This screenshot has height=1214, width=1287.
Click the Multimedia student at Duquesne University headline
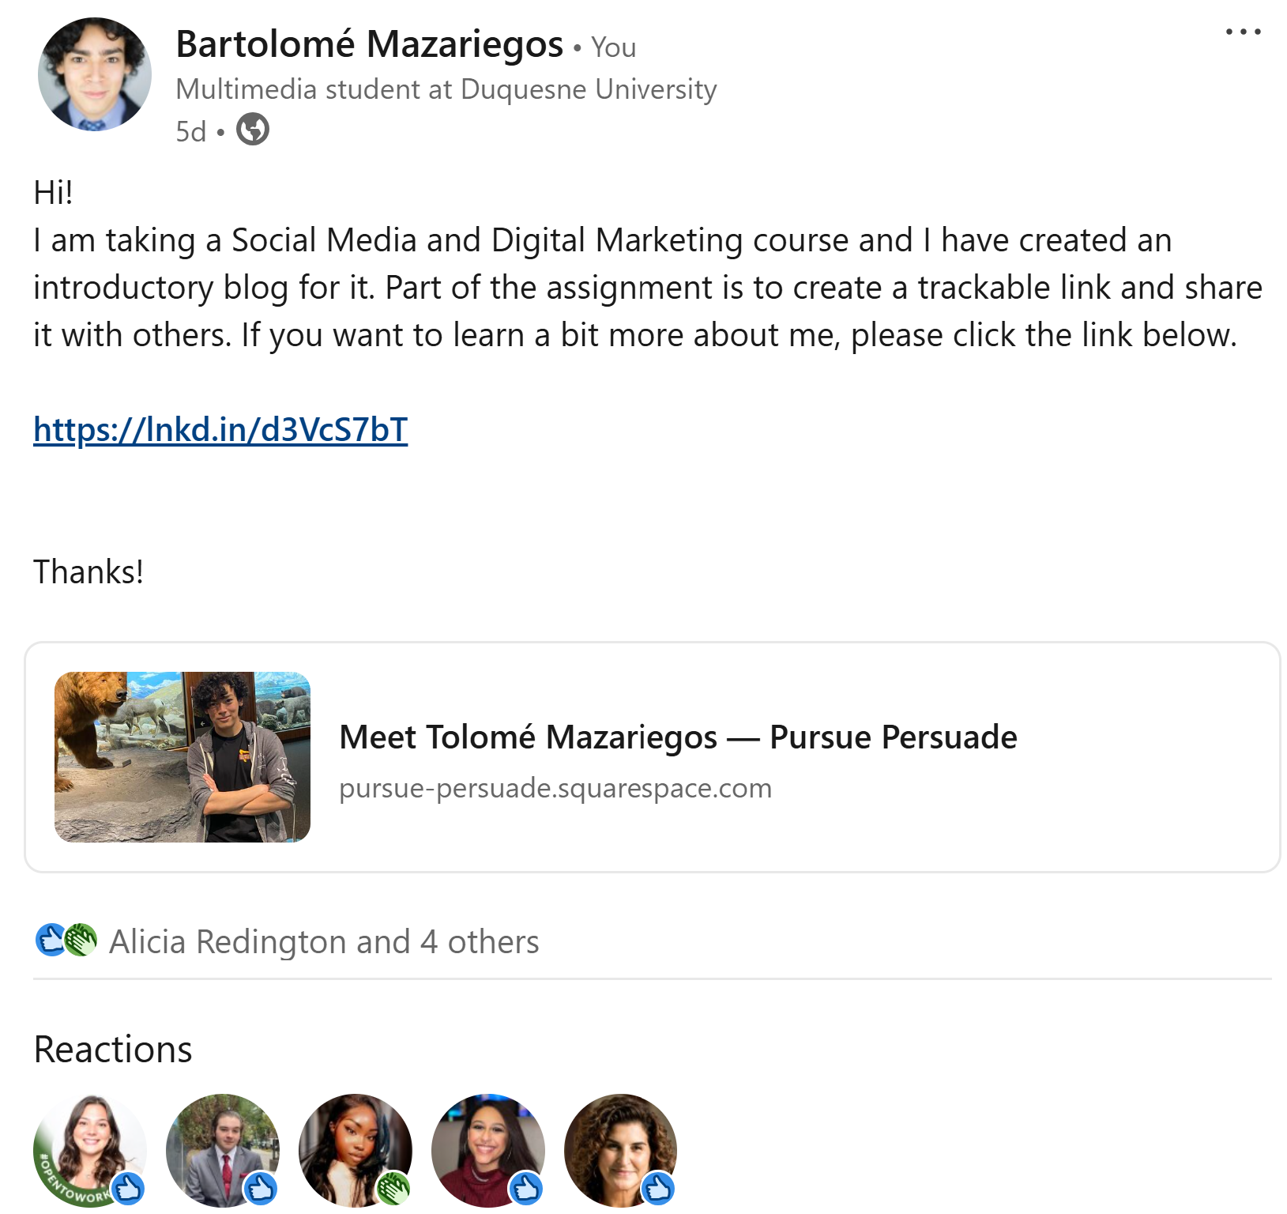(x=446, y=89)
